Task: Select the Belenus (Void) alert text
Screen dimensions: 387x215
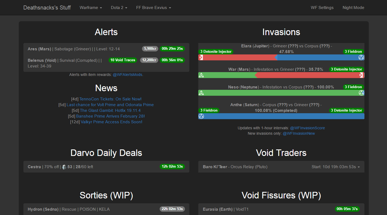Action: point(65,63)
